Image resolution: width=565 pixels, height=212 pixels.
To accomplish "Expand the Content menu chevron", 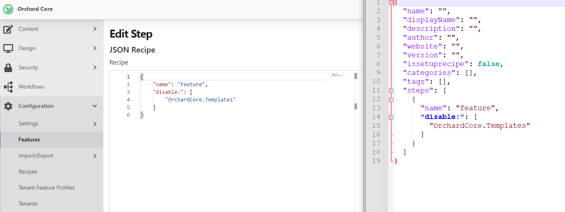I will 95,29.
